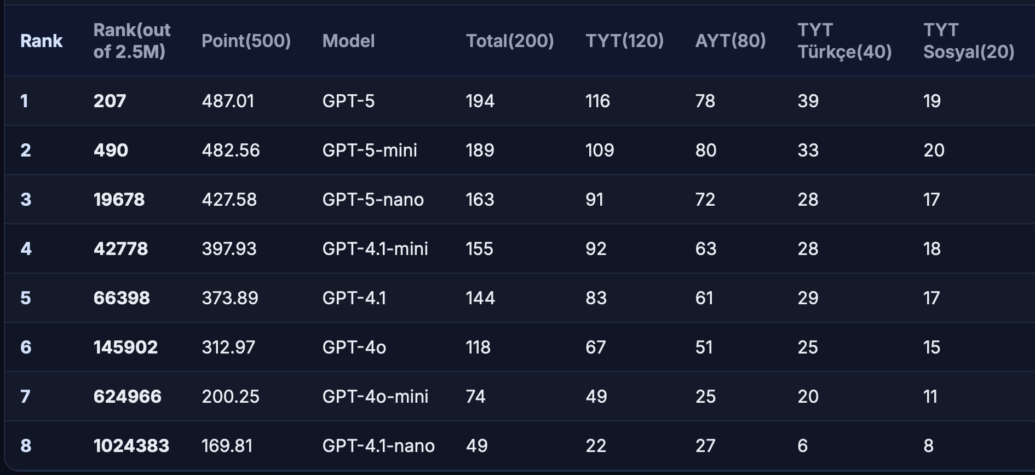
Task: Click the Rank(out of 2.5M) header
Action: (131, 41)
